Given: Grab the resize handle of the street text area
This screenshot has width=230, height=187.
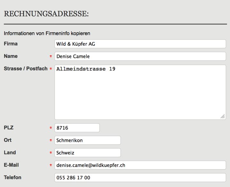Looking at the screenshot, I should (223, 117).
